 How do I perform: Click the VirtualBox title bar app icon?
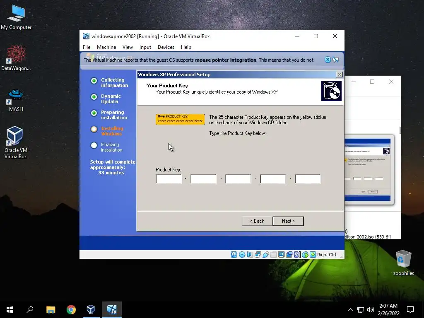pyautogui.click(x=86, y=36)
